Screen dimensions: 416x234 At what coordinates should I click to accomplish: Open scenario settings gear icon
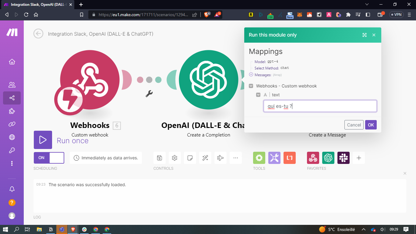pos(175,158)
